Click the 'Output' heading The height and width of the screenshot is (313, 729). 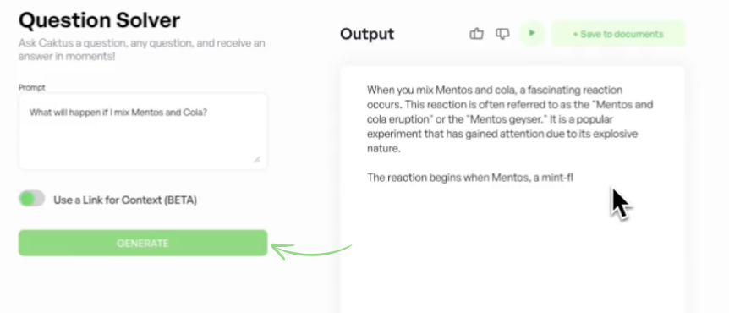click(x=367, y=34)
